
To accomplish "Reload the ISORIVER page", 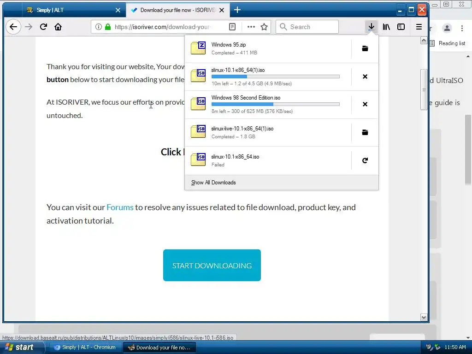I will coord(43,27).
